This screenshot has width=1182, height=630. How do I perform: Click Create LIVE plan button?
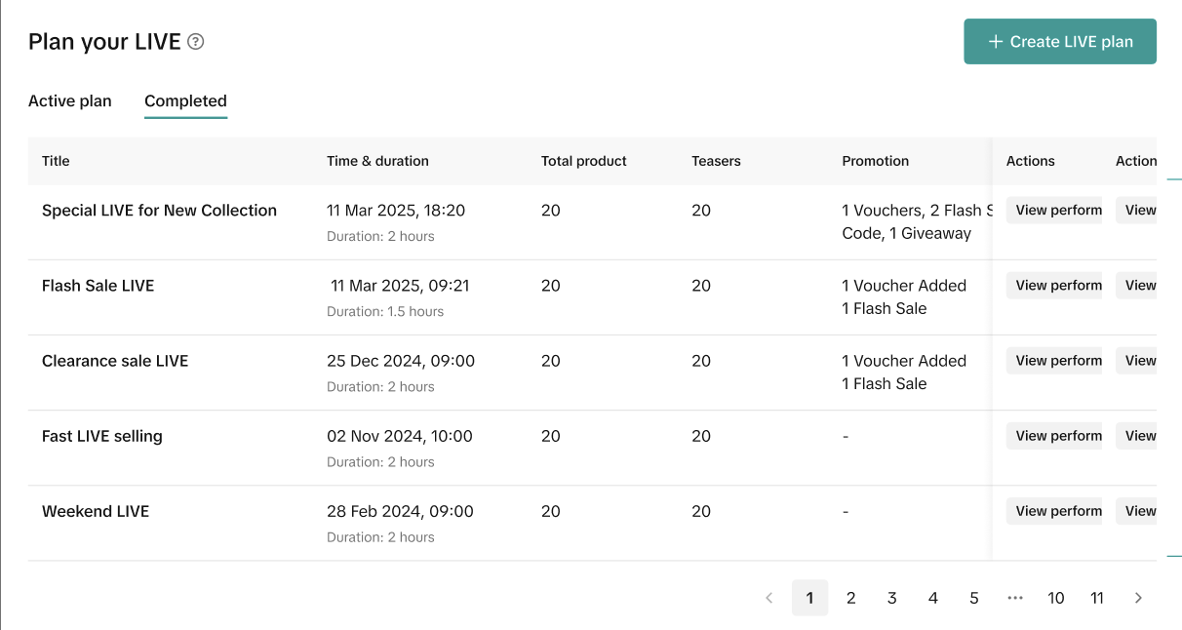[1060, 42]
